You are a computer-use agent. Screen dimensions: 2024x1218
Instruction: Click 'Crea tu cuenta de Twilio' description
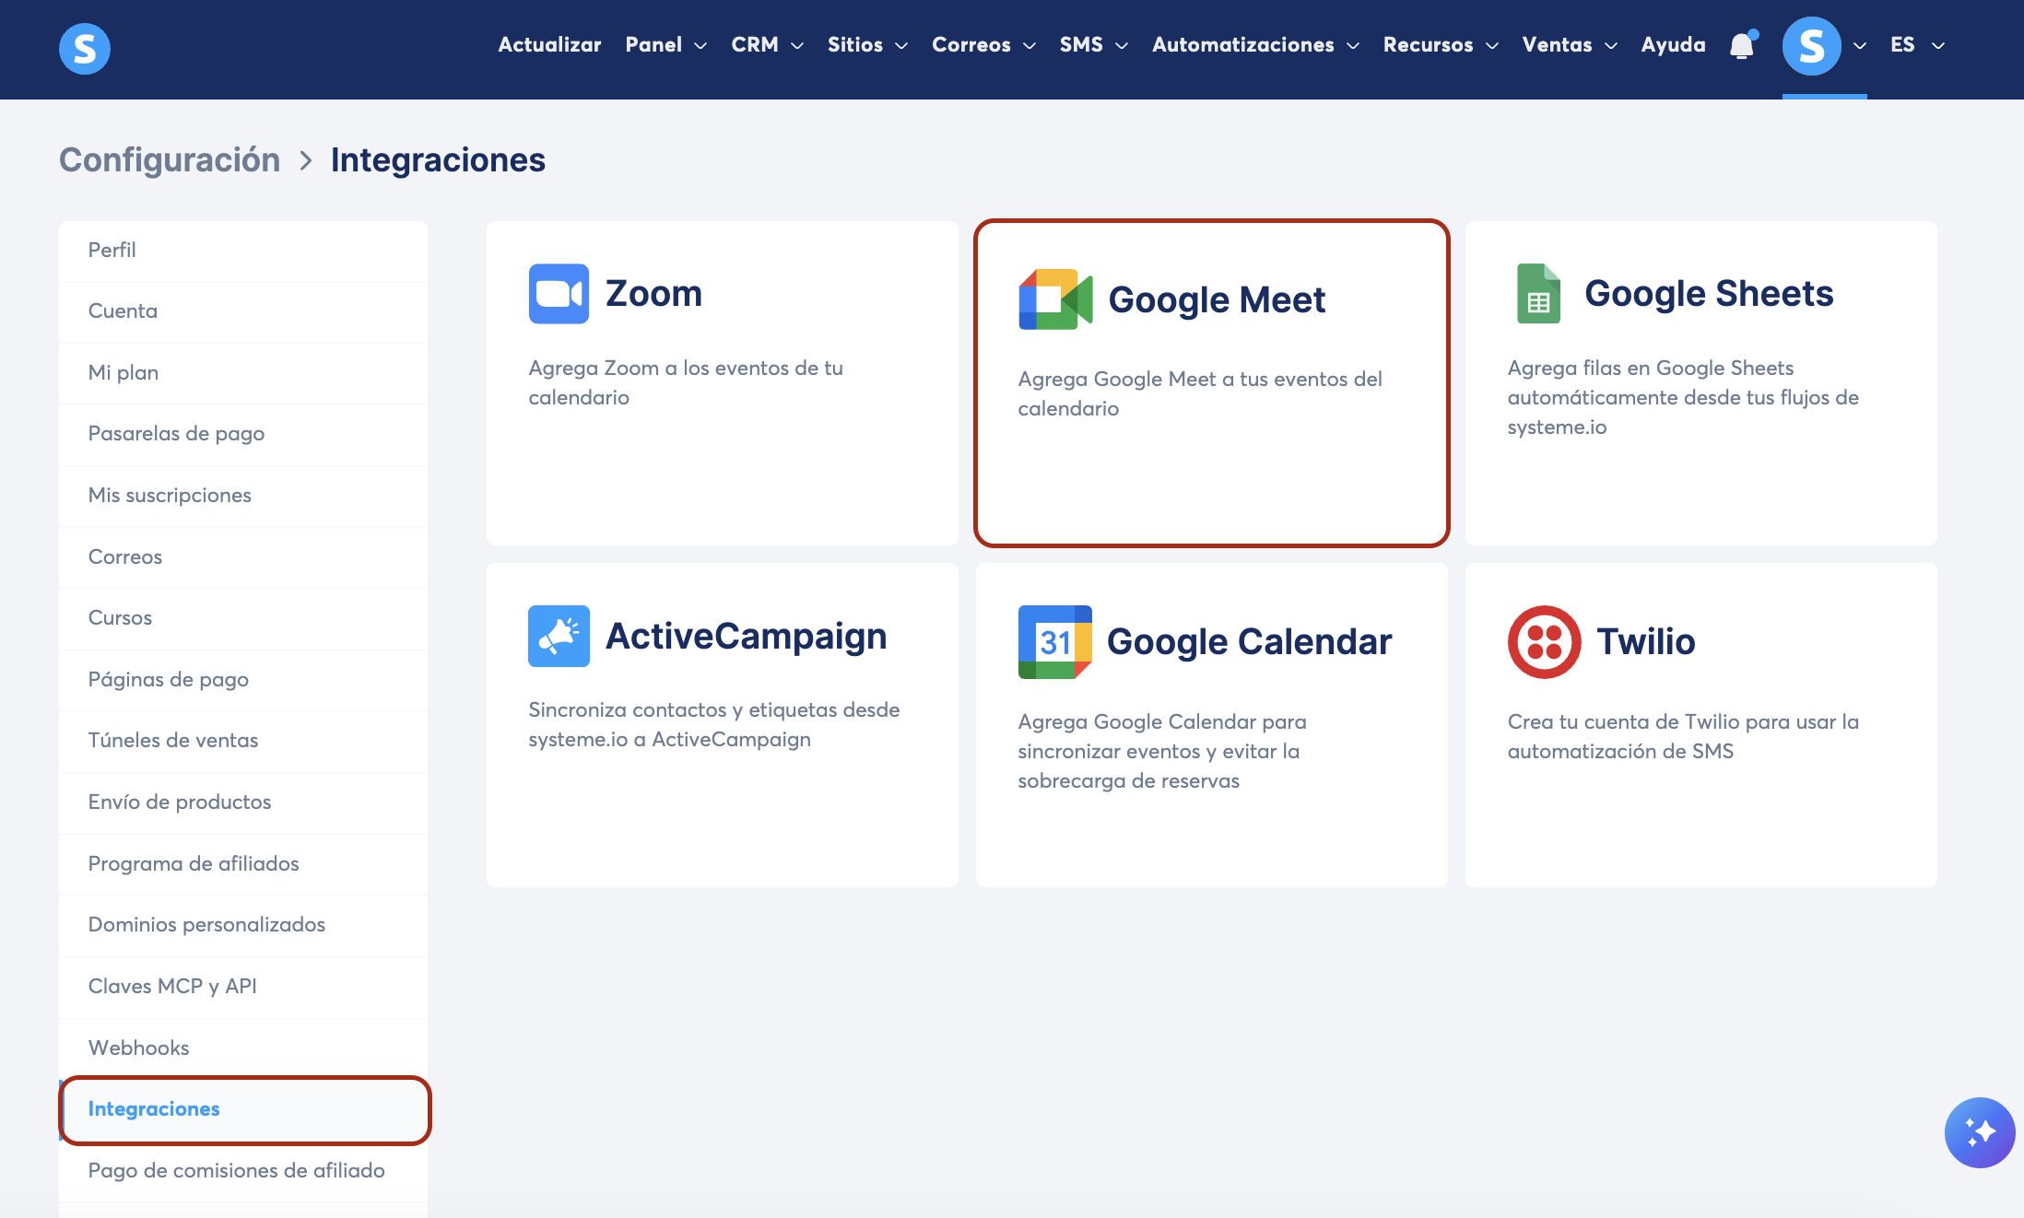pos(1683,736)
